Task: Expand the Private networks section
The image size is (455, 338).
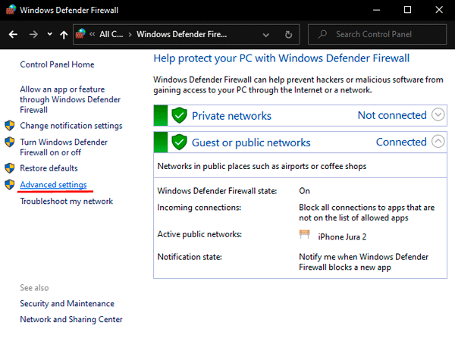Action: pos(438,115)
